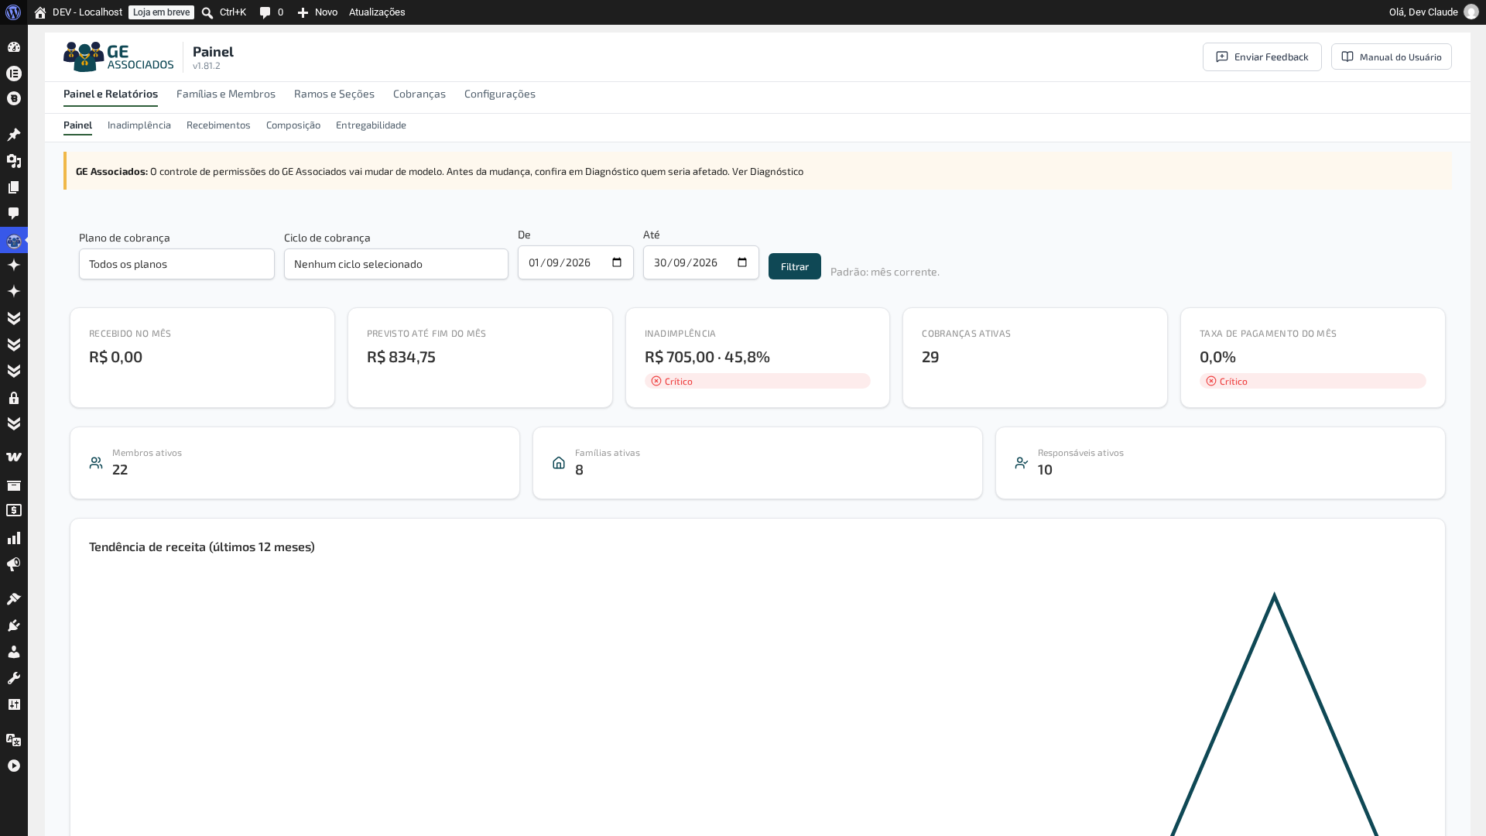Open the Products archive box icon in the sidebar
Screen dimensions: 1486x836
(14, 485)
